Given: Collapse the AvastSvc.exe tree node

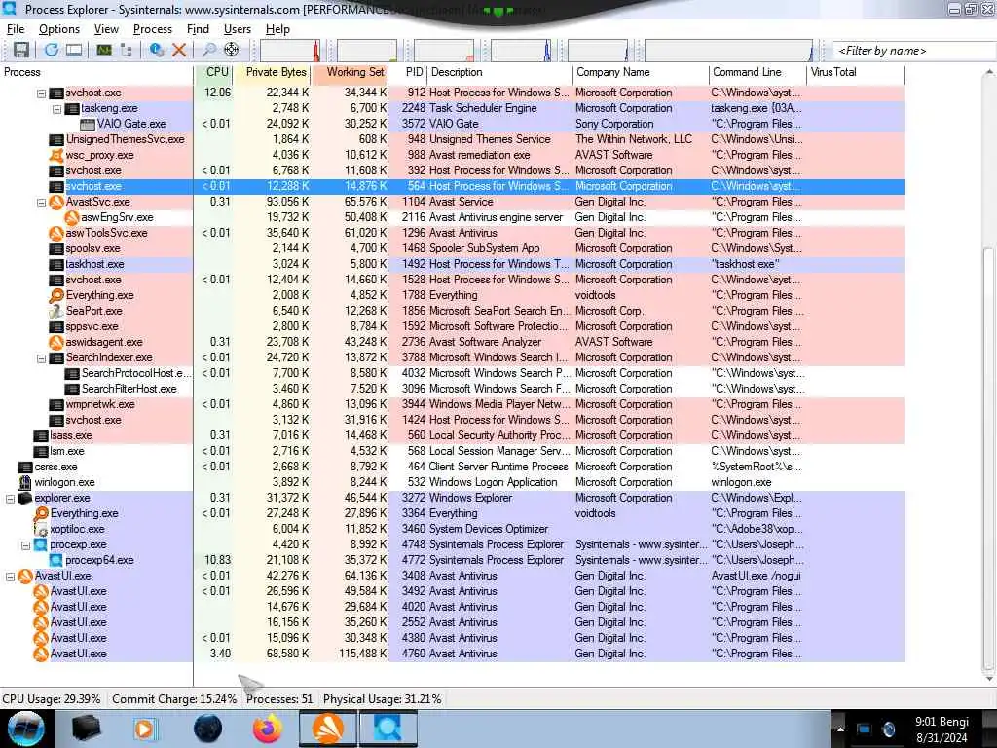Looking at the screenshot, I should tap(41, 203).
